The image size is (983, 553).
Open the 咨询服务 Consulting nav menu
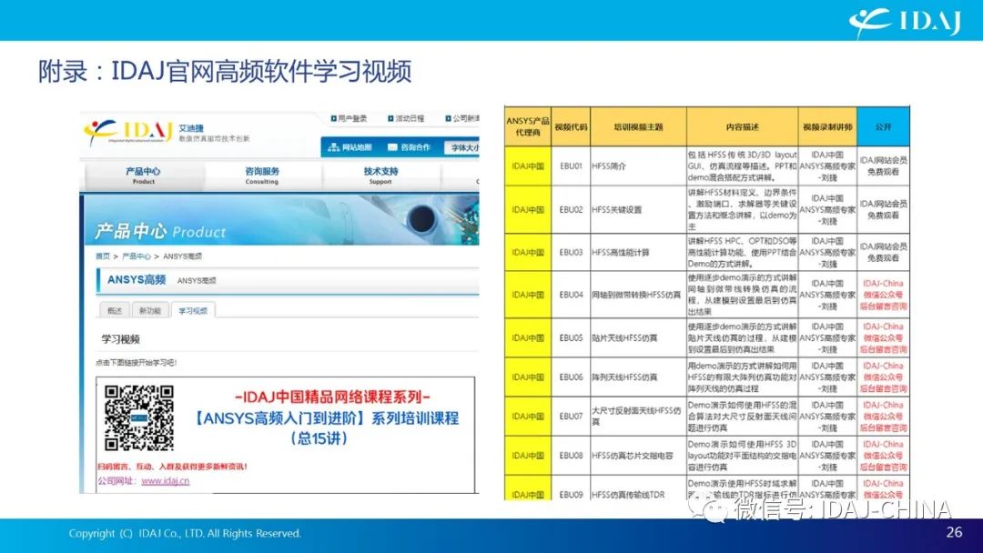pos(262,176)
